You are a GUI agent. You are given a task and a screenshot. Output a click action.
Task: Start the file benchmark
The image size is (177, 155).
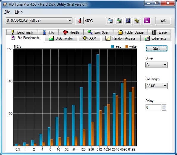coord(156,48)
